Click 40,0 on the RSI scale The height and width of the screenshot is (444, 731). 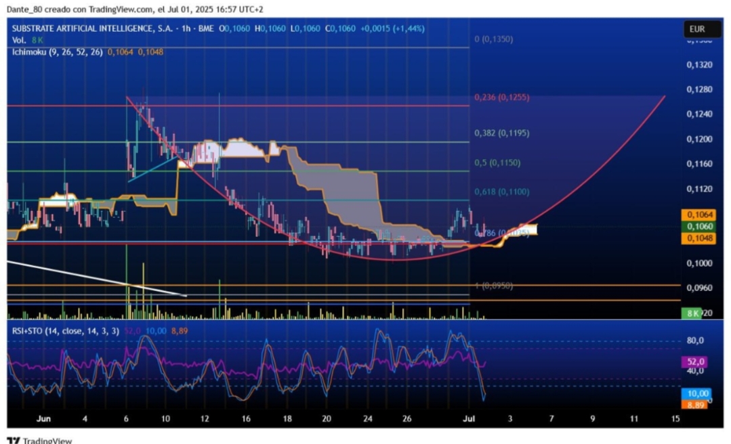pos(695,371)
